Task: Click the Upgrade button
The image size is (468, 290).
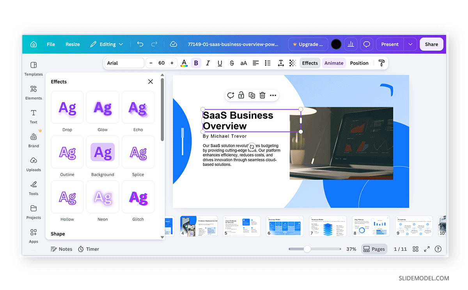Action: pos(308,44)
